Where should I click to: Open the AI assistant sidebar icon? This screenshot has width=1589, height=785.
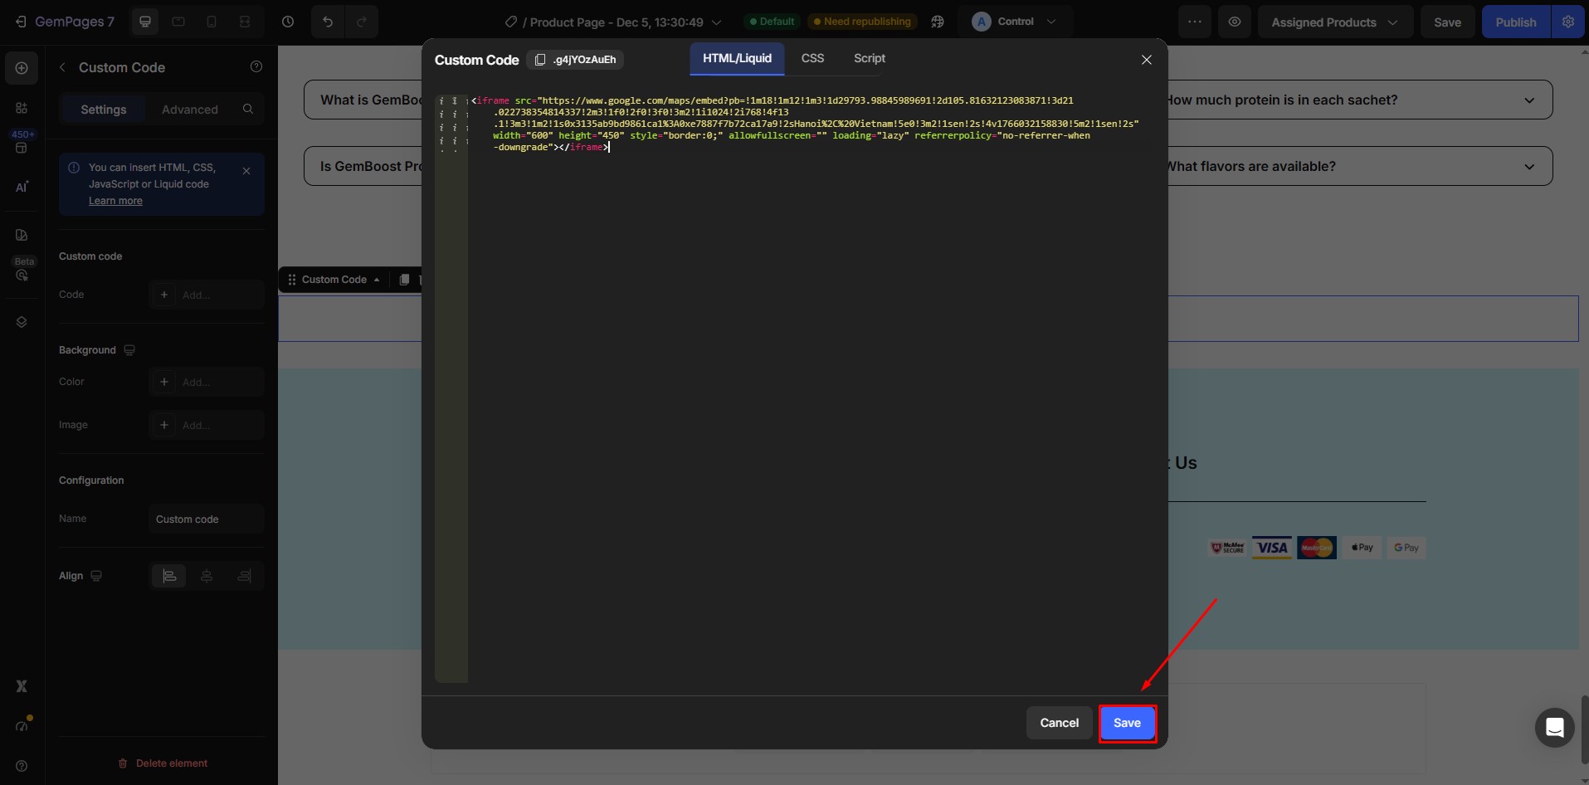(22, 188)
